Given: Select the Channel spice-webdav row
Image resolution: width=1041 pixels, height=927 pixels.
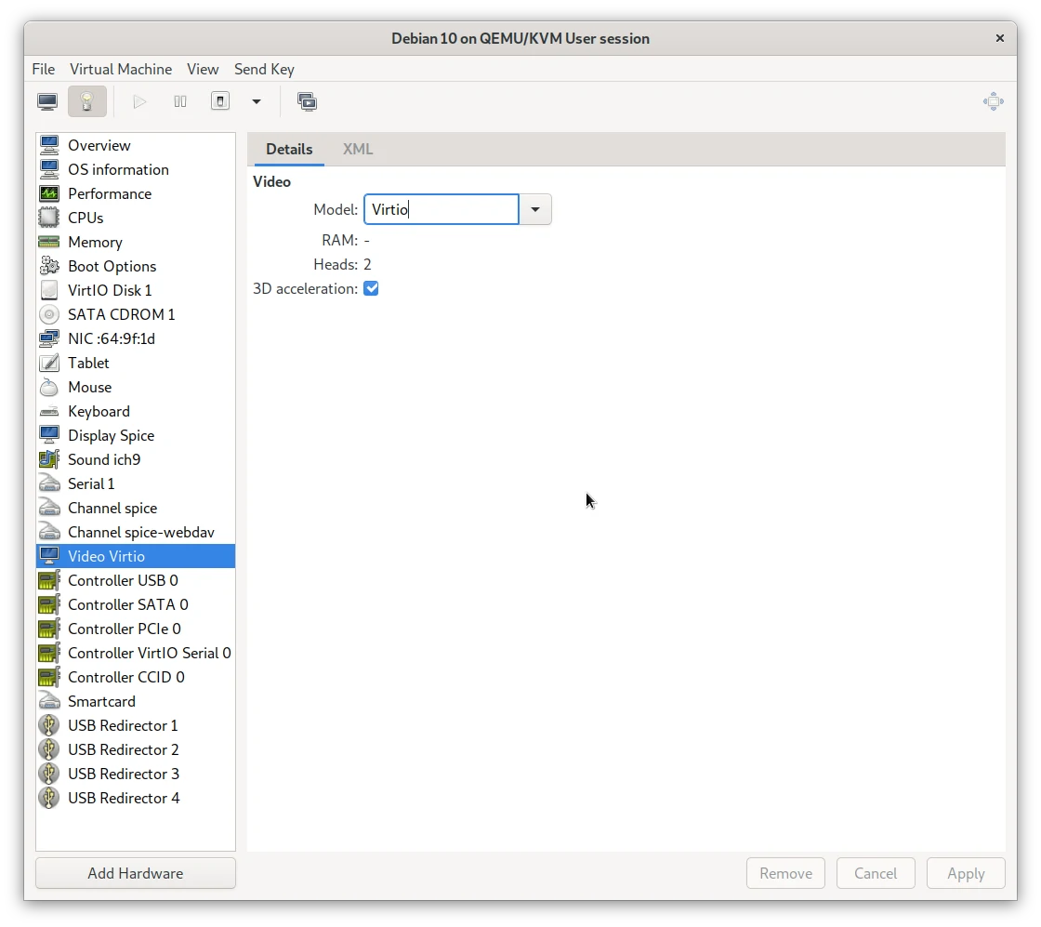Looking at the screenshot, I should 136,532.
